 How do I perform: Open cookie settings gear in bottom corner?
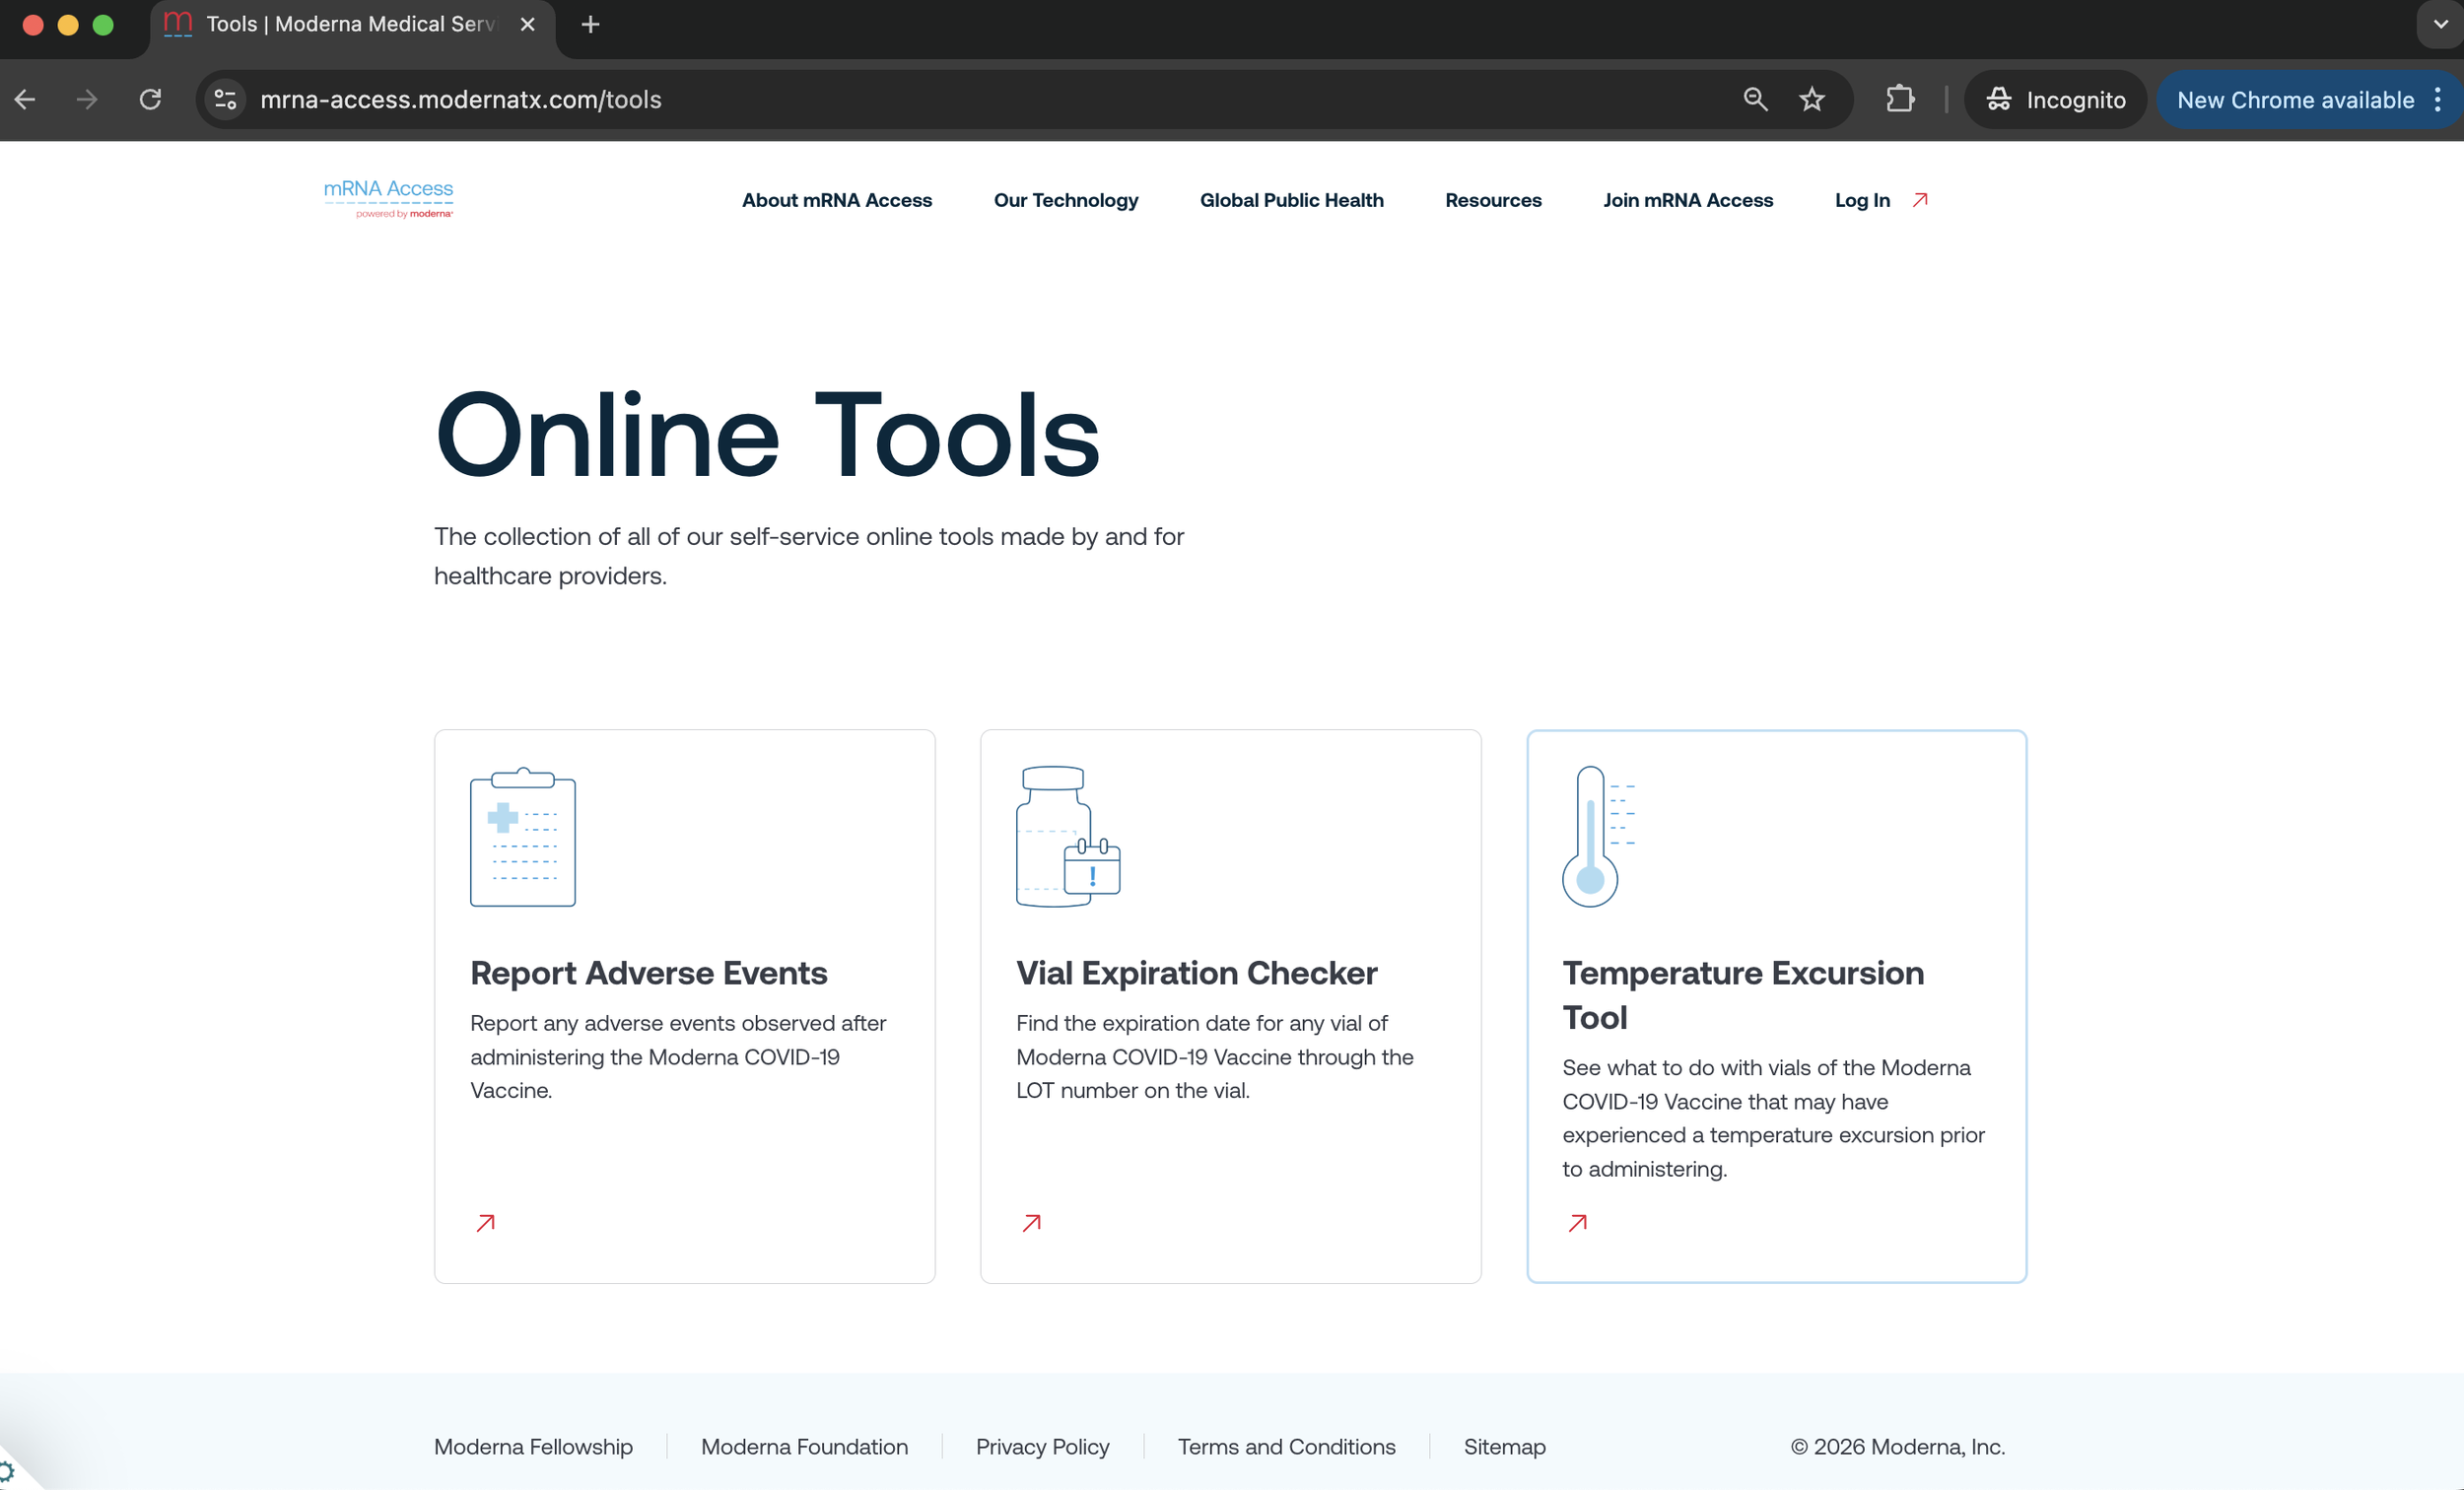point(8,1472)
